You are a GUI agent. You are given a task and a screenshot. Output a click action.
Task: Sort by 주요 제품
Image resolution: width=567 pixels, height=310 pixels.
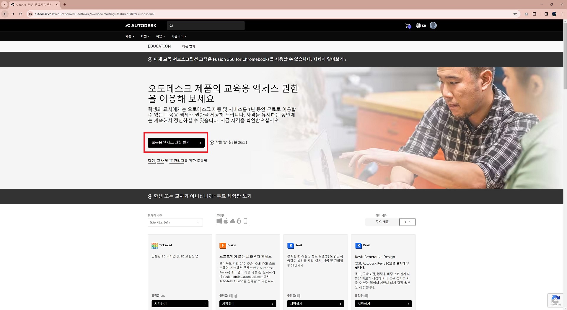(382, 222)
